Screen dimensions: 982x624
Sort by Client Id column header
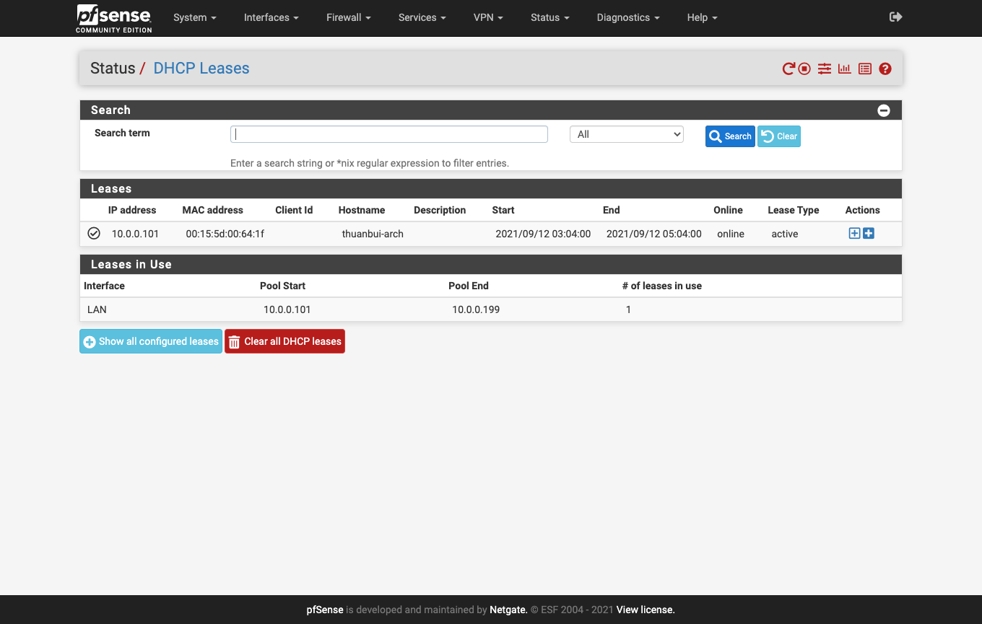click(x=294, y=210)
